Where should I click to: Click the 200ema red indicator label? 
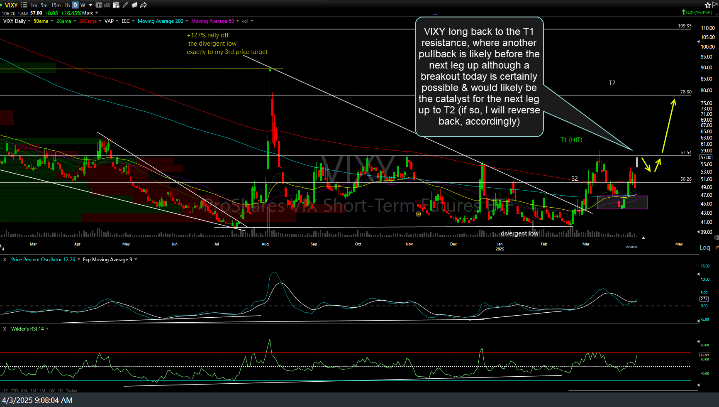click(88, 21)
